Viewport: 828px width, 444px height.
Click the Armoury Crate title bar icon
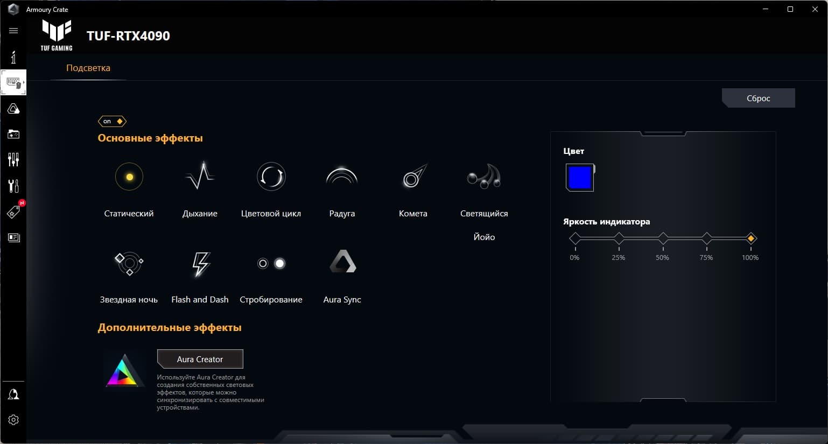click(13, 9)
